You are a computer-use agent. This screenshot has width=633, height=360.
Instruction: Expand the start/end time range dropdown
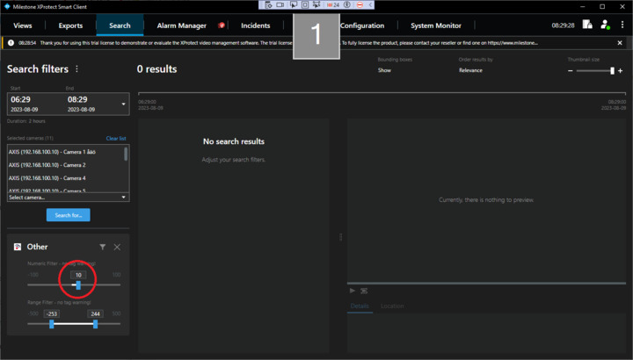tap(123, 104)
